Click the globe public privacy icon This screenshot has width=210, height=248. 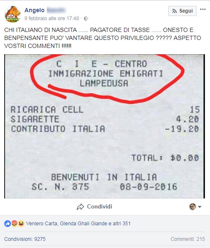pyautogui.click(x=86, y=18)
